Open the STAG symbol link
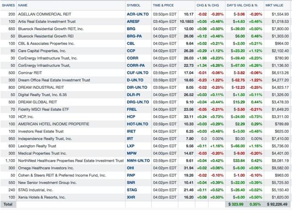Screen dimensions: 292x210 coord(132,190)
